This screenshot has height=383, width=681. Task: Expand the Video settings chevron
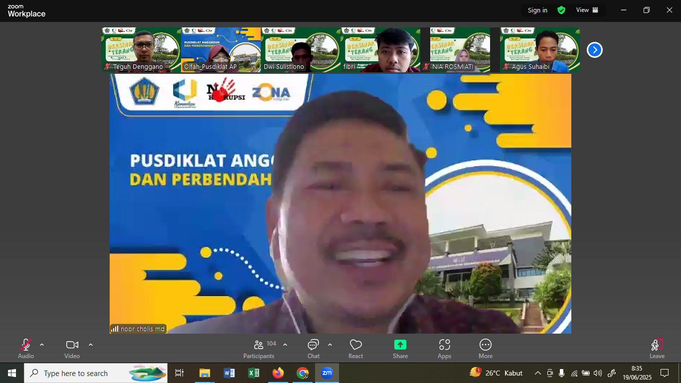91,344
